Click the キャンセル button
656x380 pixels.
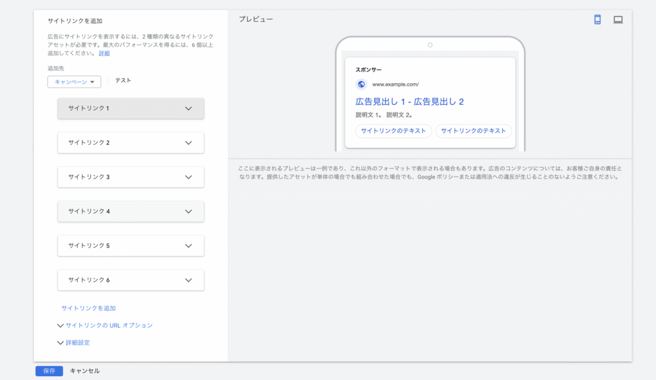click(x=85, y=371)
